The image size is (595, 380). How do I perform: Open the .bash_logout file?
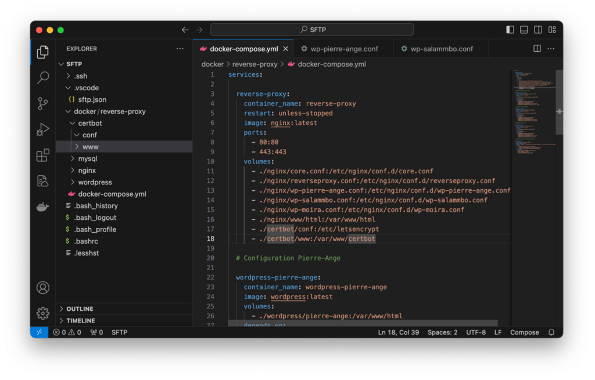pos(124,218)
